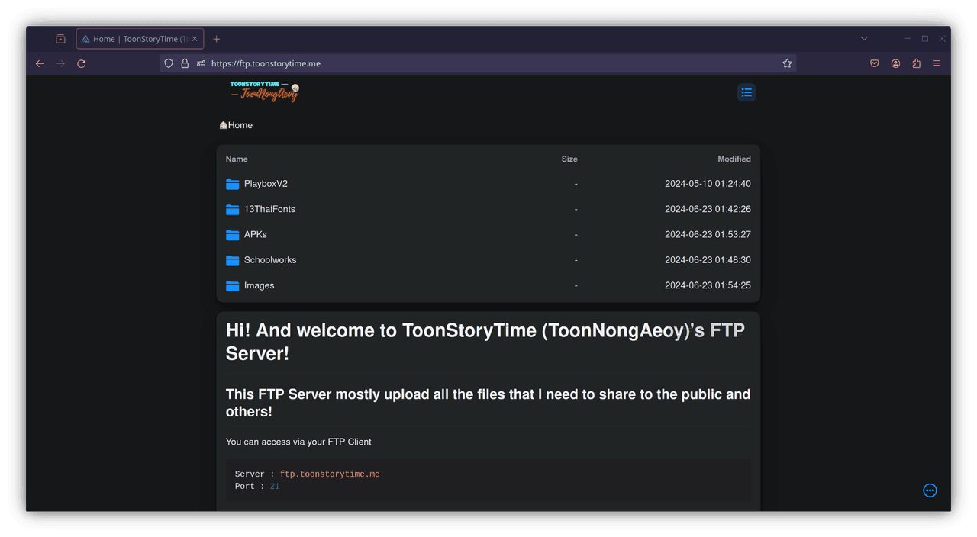The height and width of the screenshot is (537, 977).
Task: Open the Firefox hamburger application menu
Action: (937, 63)
